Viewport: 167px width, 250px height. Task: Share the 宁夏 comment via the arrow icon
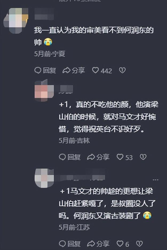pyautogui.click(x=66, y=70)
